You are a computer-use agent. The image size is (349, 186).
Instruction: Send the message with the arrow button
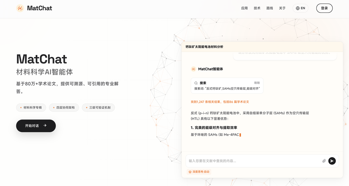[x=332, y=161]
